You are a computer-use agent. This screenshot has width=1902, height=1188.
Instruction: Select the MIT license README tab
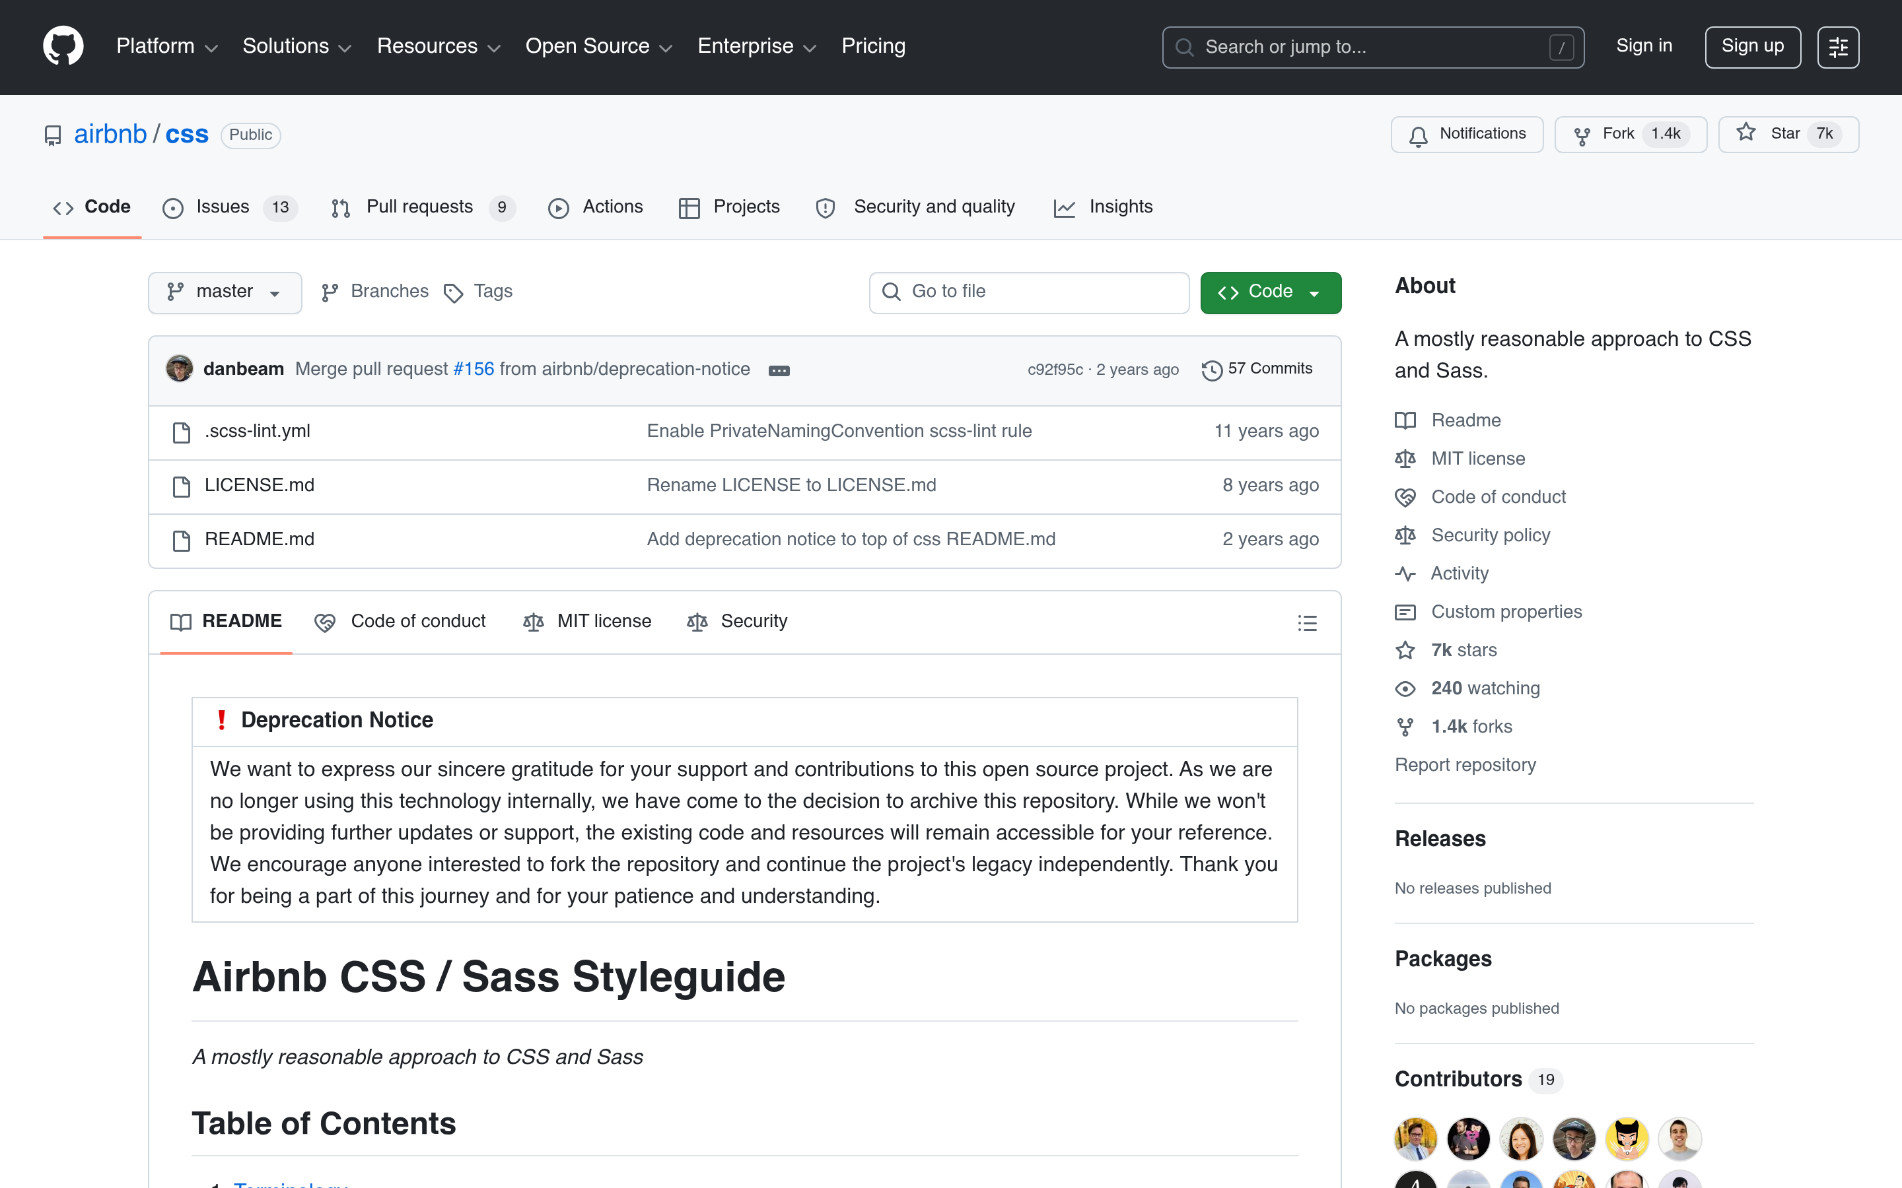587,622
